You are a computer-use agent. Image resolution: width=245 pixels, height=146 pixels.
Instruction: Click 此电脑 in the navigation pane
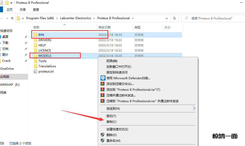pyautogui.click(x=5, y=77)
